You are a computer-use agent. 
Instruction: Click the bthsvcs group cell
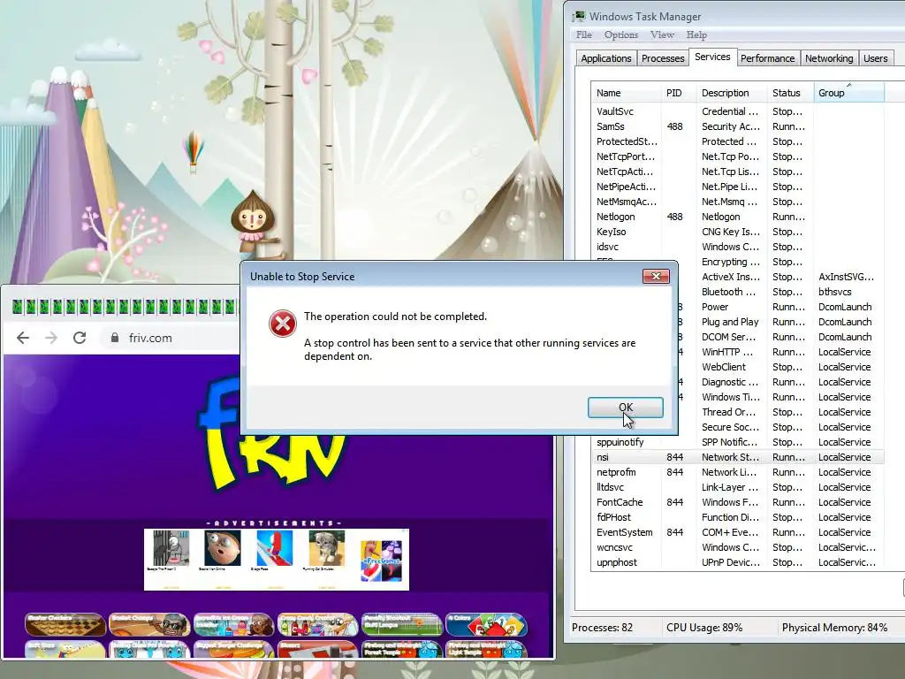coord(834,292)
